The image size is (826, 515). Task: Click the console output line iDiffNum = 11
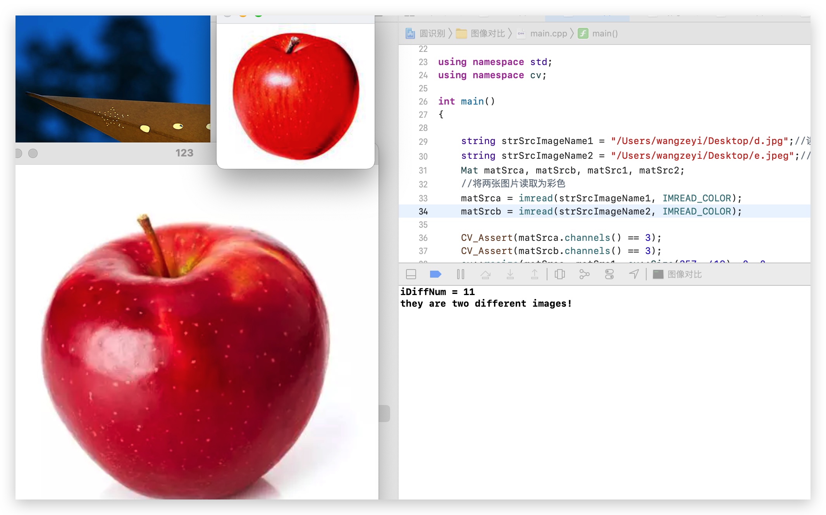[x=437, y=292]
